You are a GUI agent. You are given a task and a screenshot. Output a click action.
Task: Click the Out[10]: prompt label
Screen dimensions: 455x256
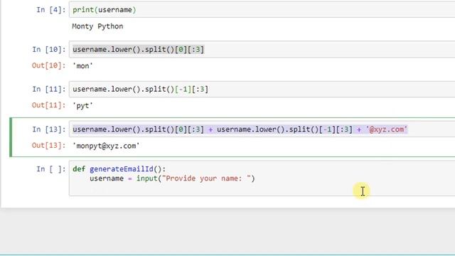49,66
